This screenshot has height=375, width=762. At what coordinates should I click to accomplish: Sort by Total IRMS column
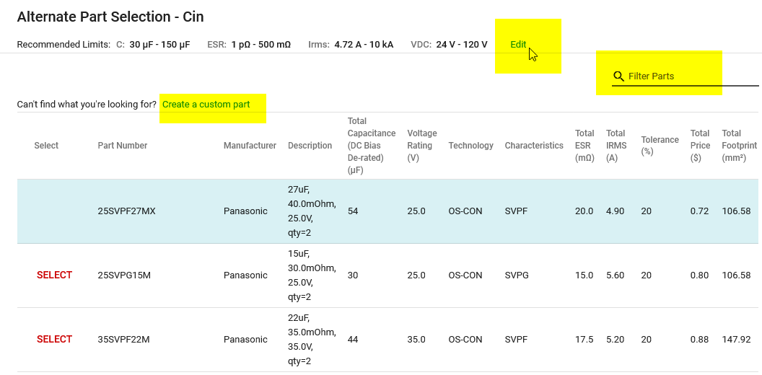[x=616, y=146]
